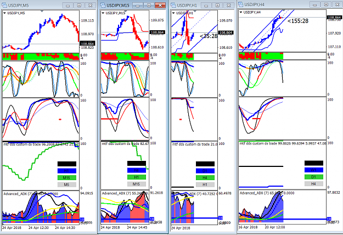
Task: Click the grey H4 box in H4 window
Action: (x=314, y=184)
